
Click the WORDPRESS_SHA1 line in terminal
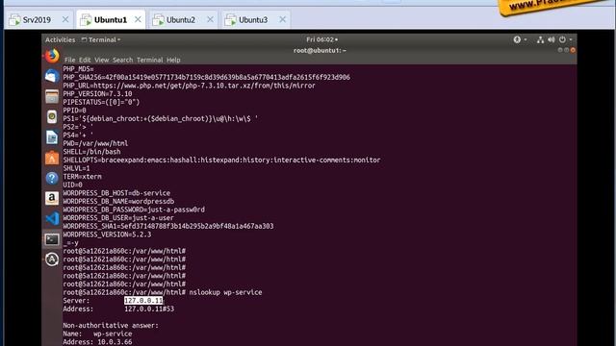168,226
